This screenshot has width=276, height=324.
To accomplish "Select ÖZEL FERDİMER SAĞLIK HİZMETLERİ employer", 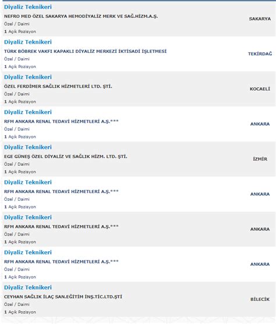I will coord(58,86).
